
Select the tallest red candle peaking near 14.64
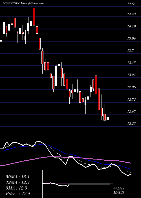click(34, 17)
